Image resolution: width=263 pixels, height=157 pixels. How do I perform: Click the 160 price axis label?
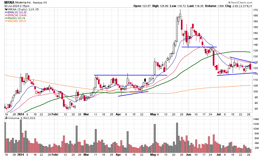click(256, 22)
